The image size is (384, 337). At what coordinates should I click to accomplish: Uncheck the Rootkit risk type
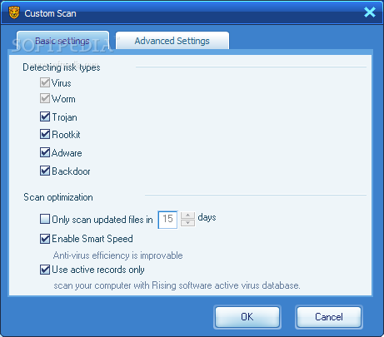point(45,134)
